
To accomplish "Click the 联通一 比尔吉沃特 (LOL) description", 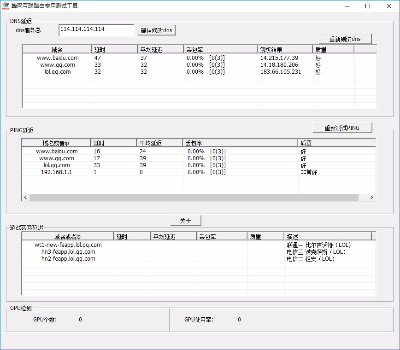I will coord(319,245).
